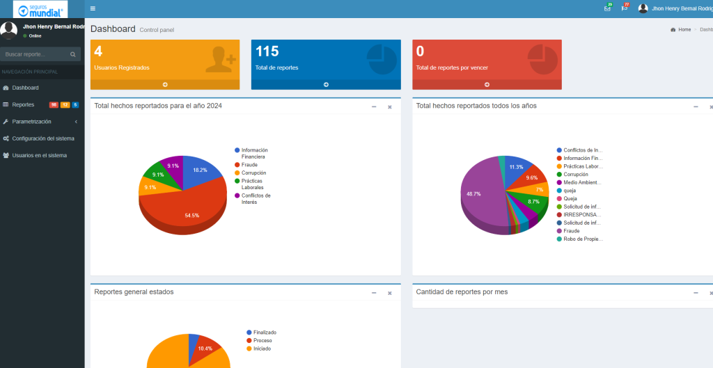The image size is (713, 368).
Task: Open Configuración del sistema menu item
Action: [x=42, y=138]
